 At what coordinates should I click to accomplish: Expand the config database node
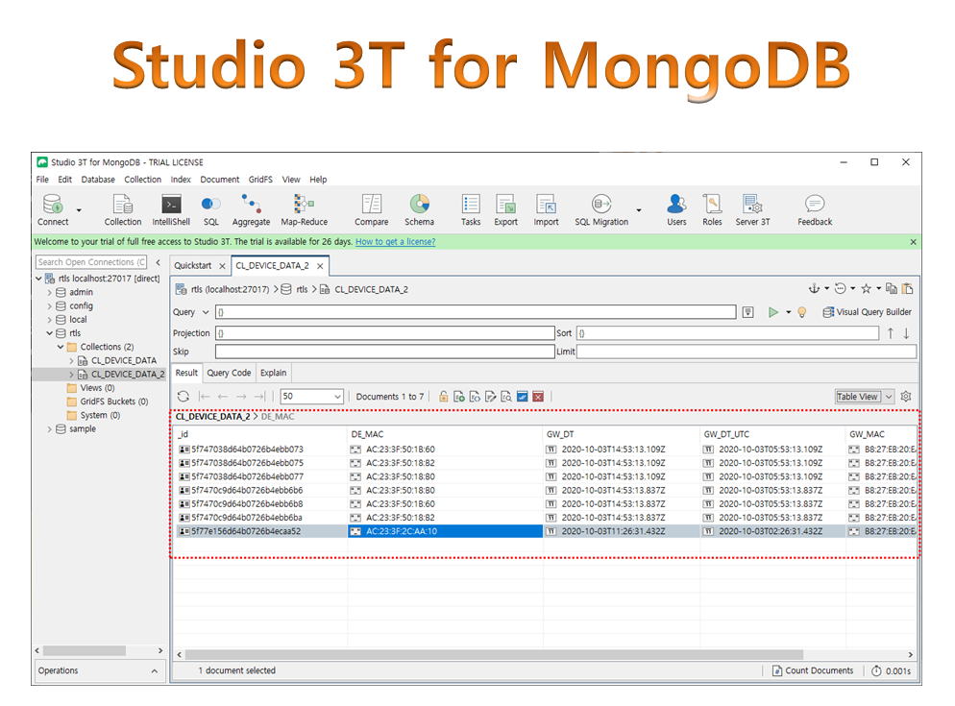tap(50, 305)
